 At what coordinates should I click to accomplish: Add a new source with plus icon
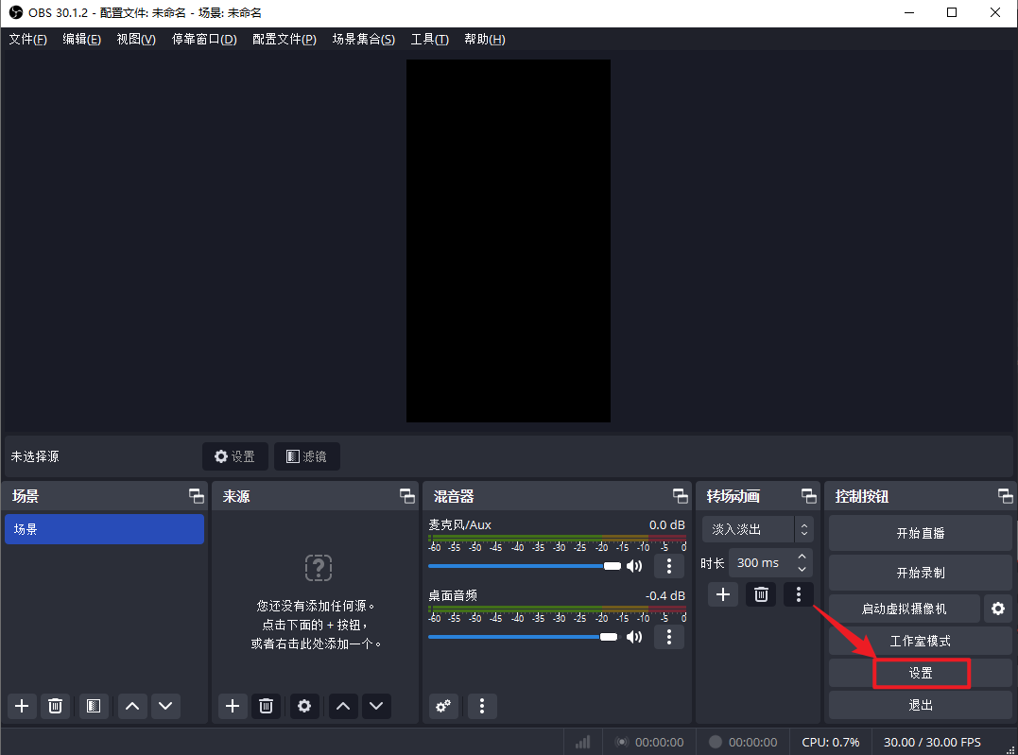point(233,706)
